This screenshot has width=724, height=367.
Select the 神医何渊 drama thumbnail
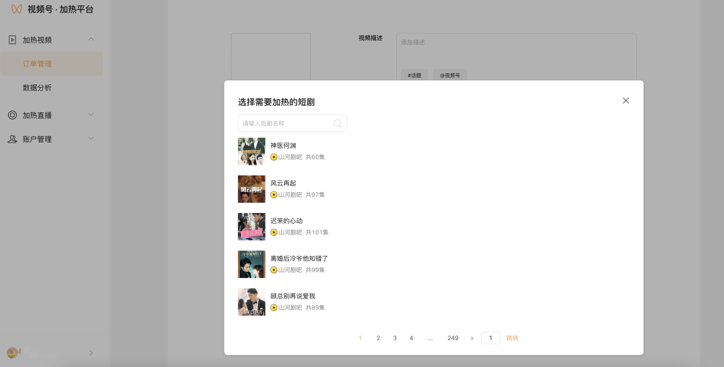tap(251, 151)
